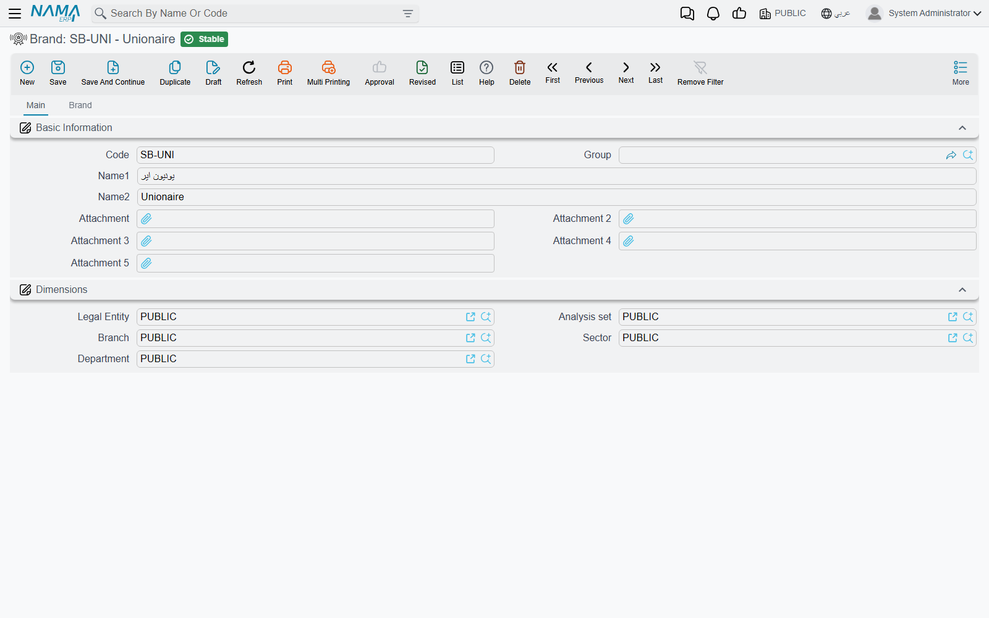Image resolution: width=989 pixels, height=618 pixels.
Task: Open Help
Action: tap(486, 73)
